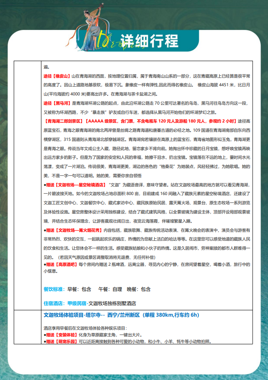This screenshot has width=268, height=380.
Task: Click the text 午餐：自理
Action: click(110, 289)
